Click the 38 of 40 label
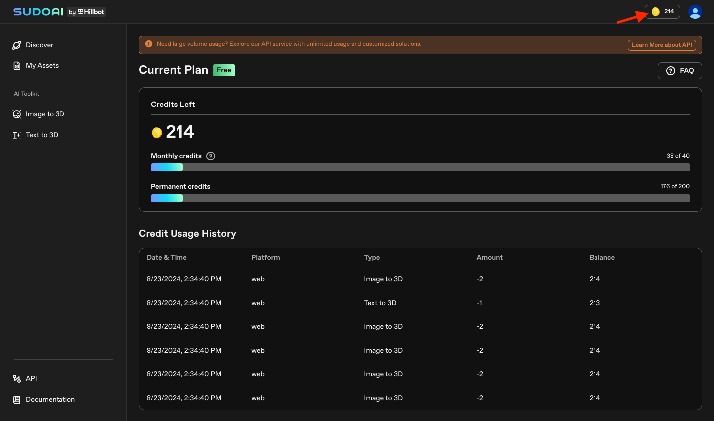Image resolution: width=714 pixels, height=421 pixels. point(678,156)
